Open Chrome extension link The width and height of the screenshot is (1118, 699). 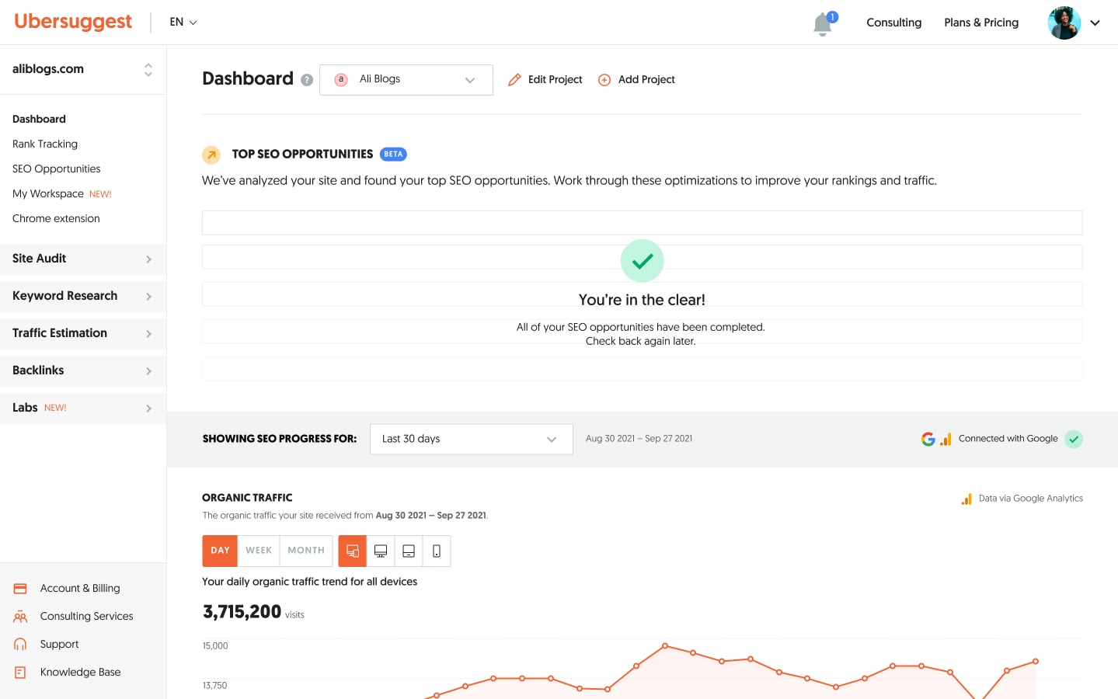point(56,218)
